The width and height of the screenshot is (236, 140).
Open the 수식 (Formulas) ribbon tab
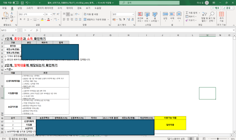pos(60,8)
